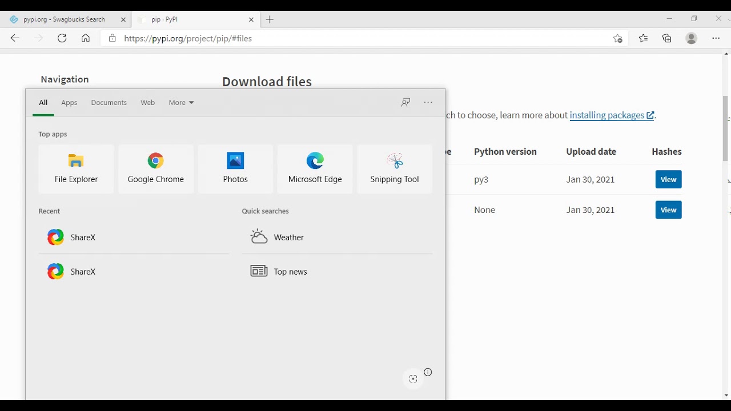Click the None Python version cell

[x=484, y=210]
